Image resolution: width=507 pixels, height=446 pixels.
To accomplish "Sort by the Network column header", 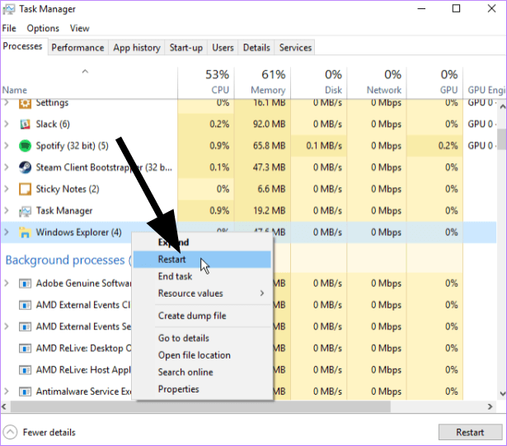I will tap(377, 82).
